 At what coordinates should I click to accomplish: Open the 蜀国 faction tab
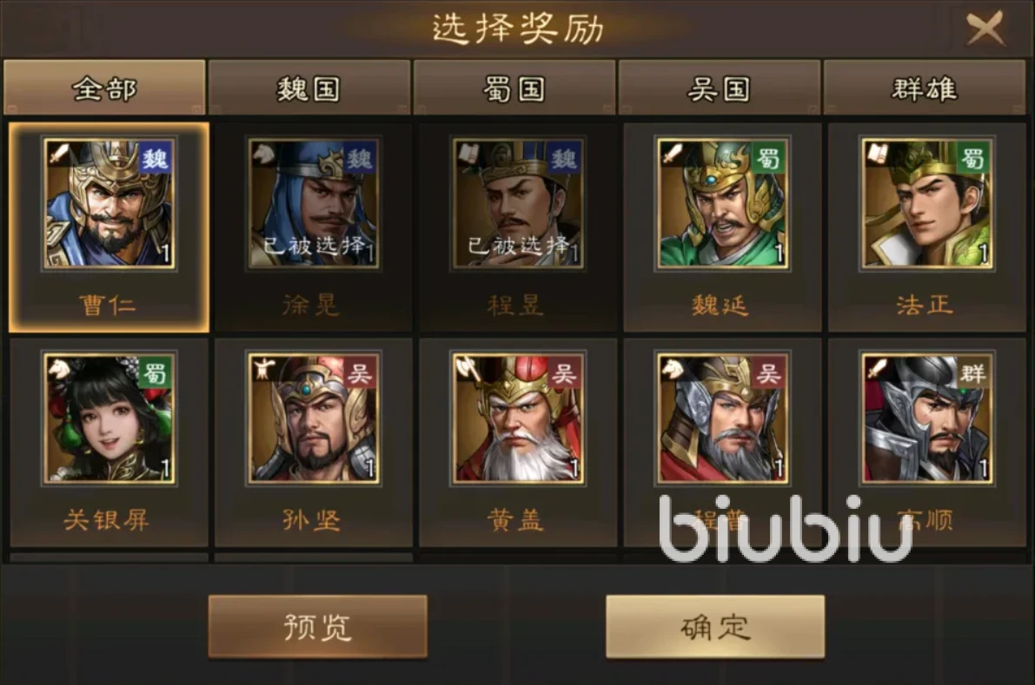coord(514,88)
